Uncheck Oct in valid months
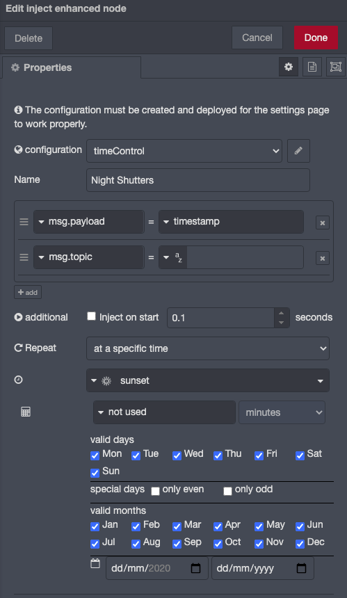 (x=218, y=544)
